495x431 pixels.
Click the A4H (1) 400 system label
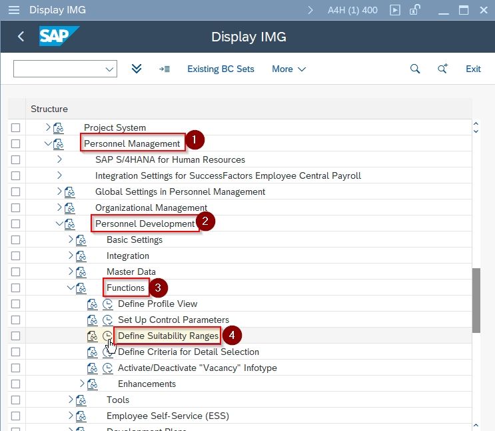352,10
